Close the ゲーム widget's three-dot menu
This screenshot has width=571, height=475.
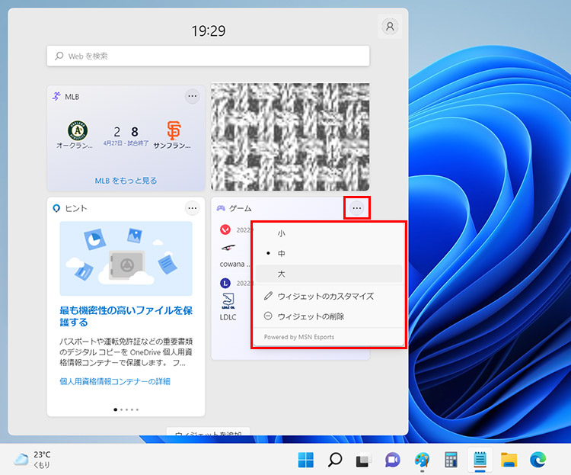tap(356, 207)
